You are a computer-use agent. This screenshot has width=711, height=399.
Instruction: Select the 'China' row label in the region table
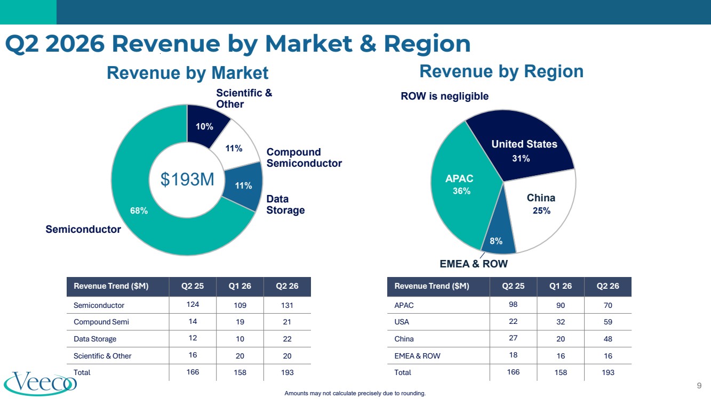[x=404, y=339]
